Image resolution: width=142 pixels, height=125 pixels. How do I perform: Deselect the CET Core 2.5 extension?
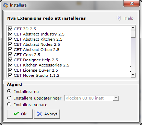pos(10,54)
